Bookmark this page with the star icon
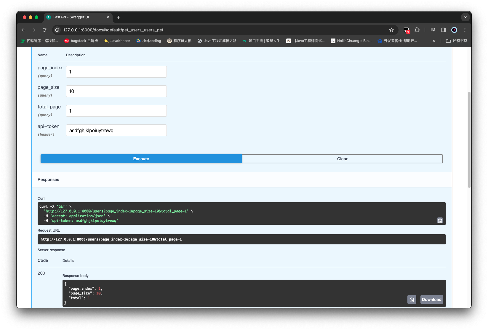The image size is (488, 330). coord(391,30)
